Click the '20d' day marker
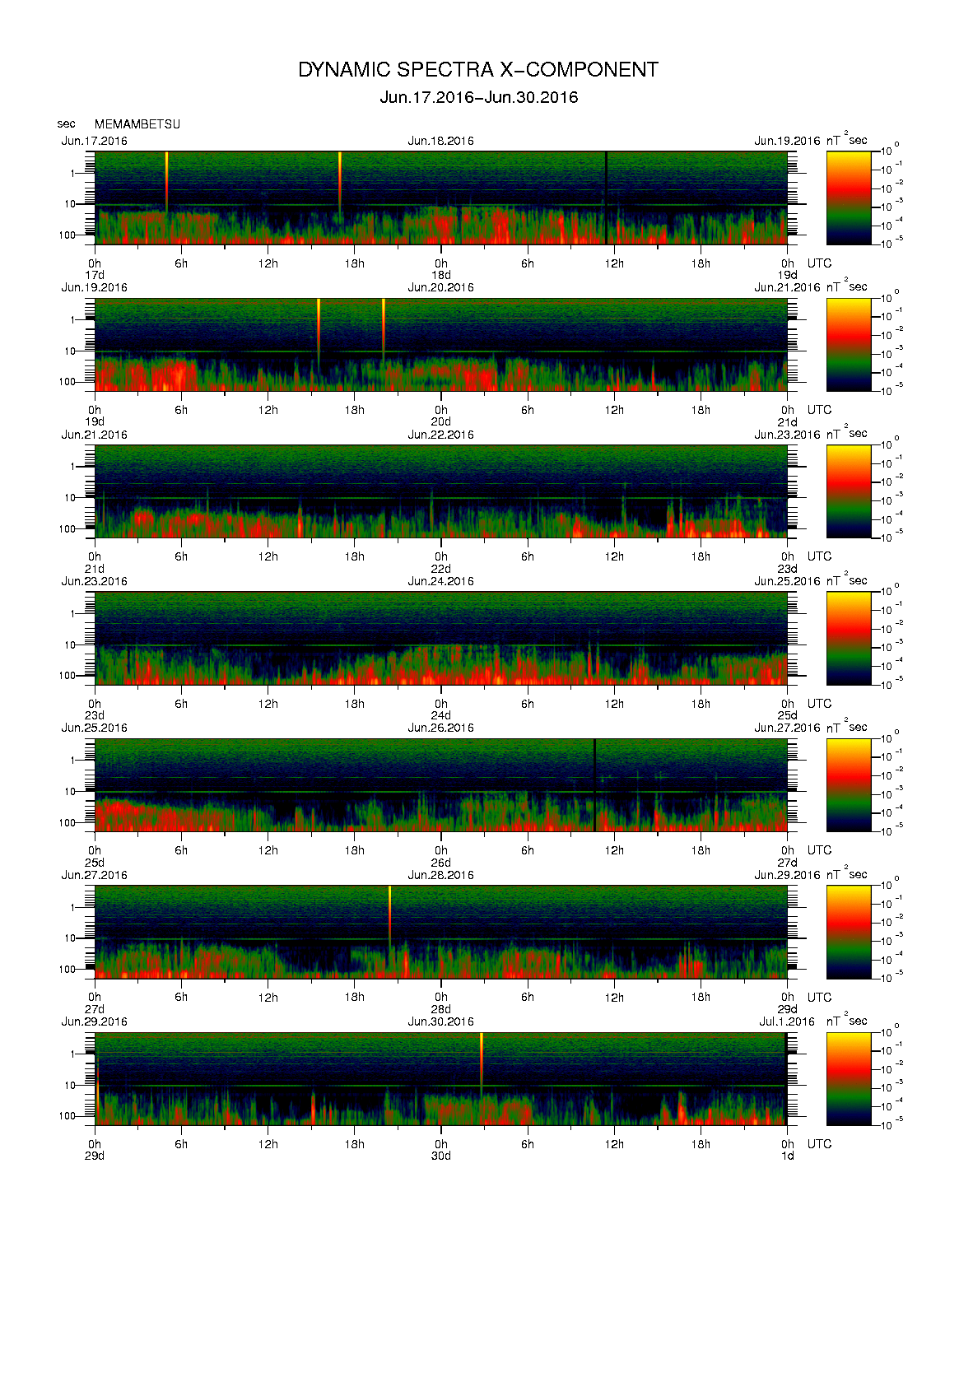The image size is (959, 1382). click(x=441, y=421)
